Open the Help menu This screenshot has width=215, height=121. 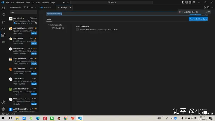click(x=53, y=2)
